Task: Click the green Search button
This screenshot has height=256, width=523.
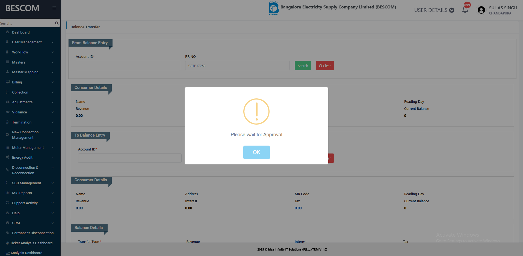Action: (x=303, y=66)
